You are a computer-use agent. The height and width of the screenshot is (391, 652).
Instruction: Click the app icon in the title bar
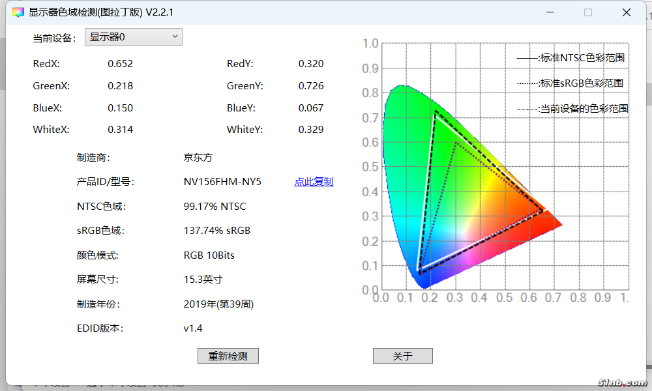click(18, 12)
